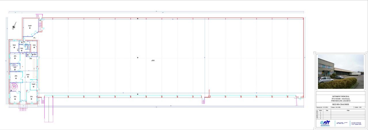This screenshot has height=130, width=368.
Task: Click the tall magenta loading ramp outline
Action: pyautogui.click(x=49, y=109)
